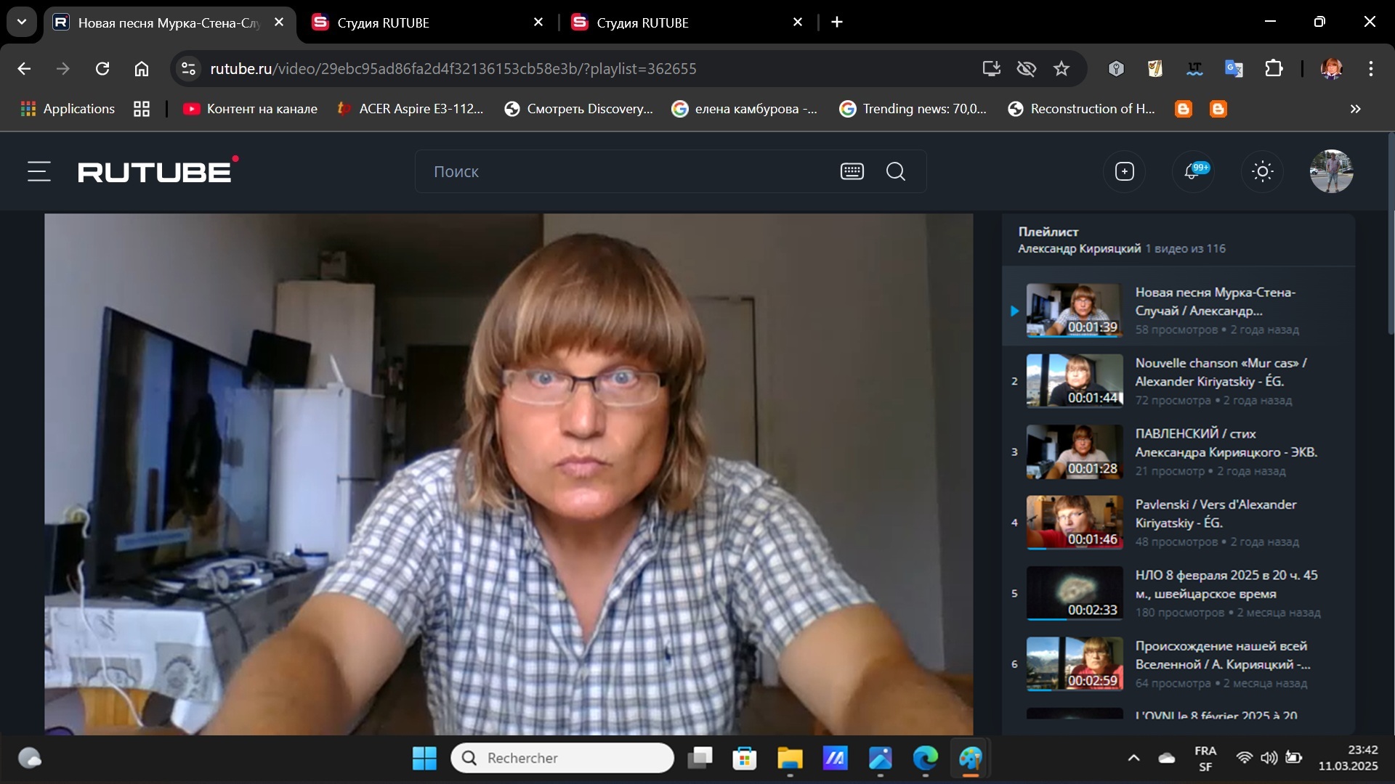Click the Google Translate extension icon
The width and height of the screenshot is (1395, 784).
(1234, 69)
